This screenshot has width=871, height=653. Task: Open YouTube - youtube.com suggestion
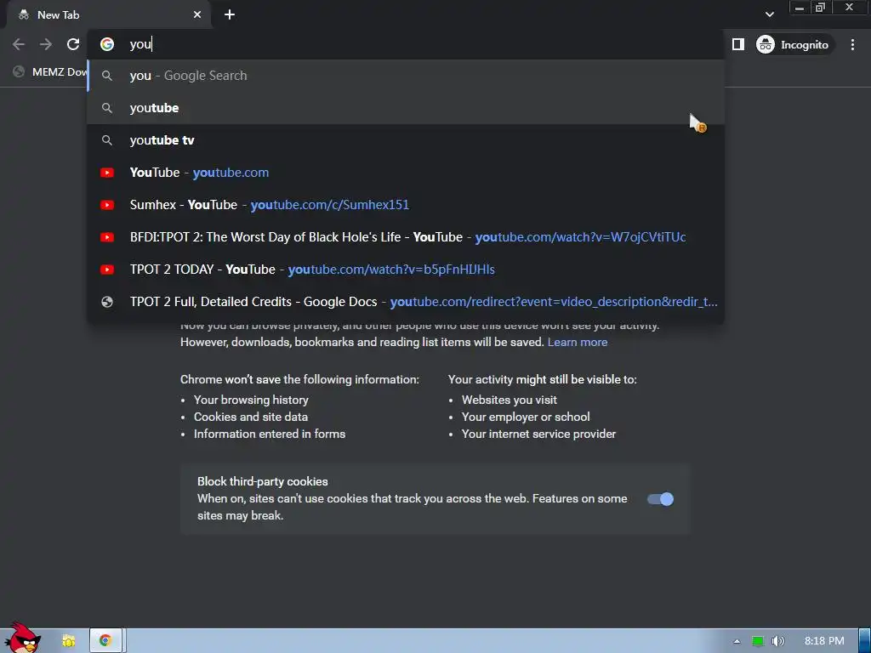coord(406,172)
